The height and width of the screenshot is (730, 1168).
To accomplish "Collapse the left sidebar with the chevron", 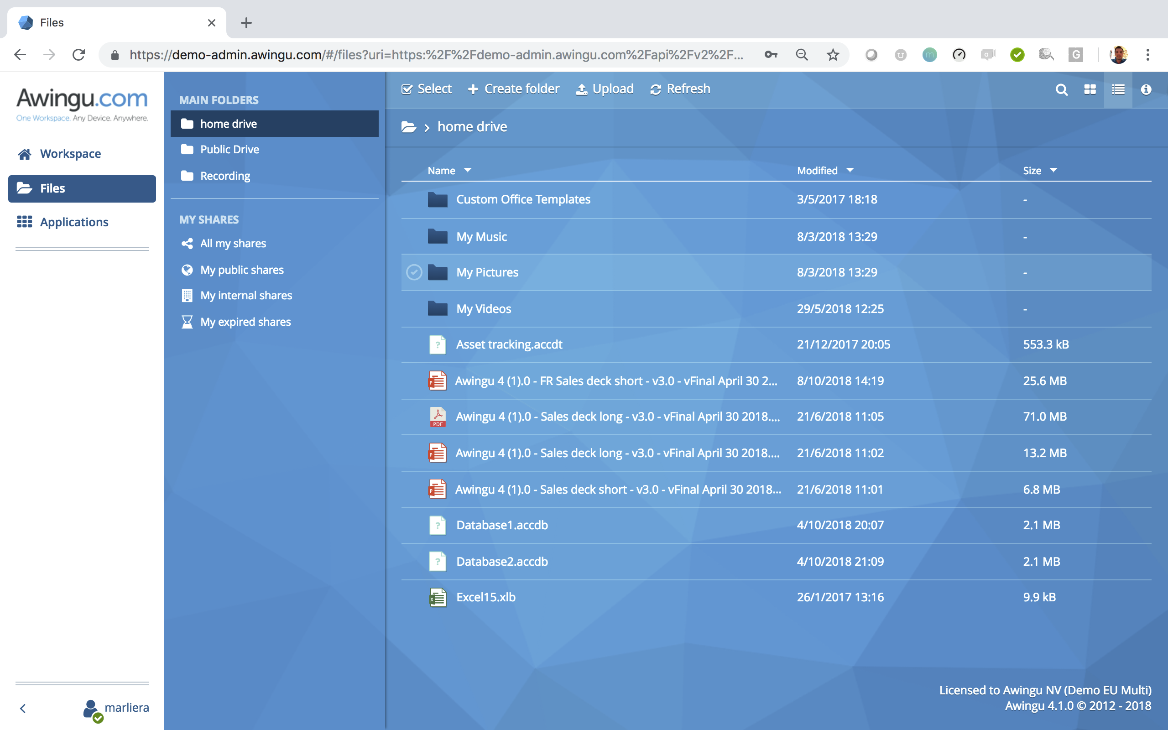I will pyautogui.click(x=23, y=708).
